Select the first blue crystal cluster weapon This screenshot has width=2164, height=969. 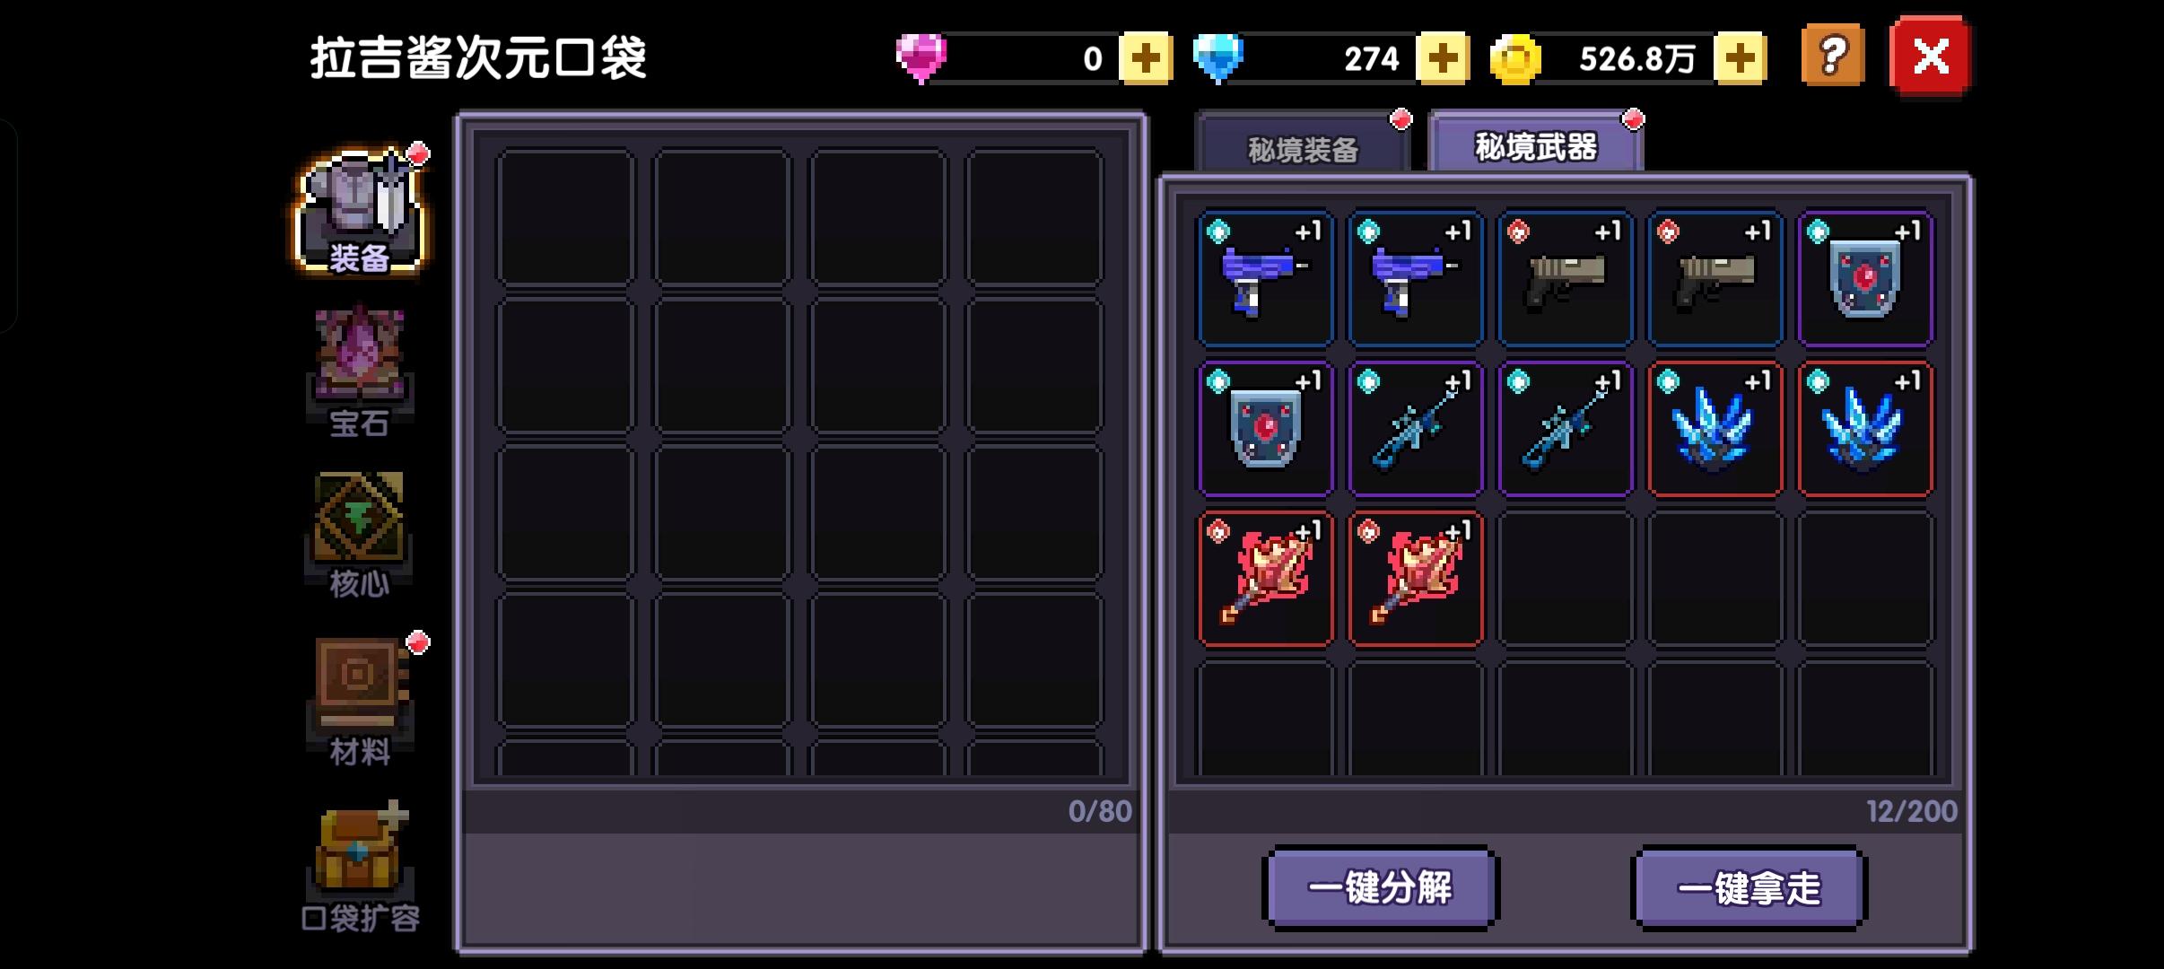1715,429
